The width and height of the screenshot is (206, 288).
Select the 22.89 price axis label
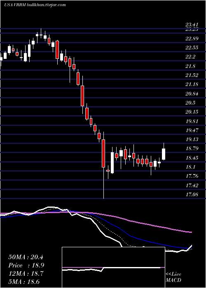192,38
